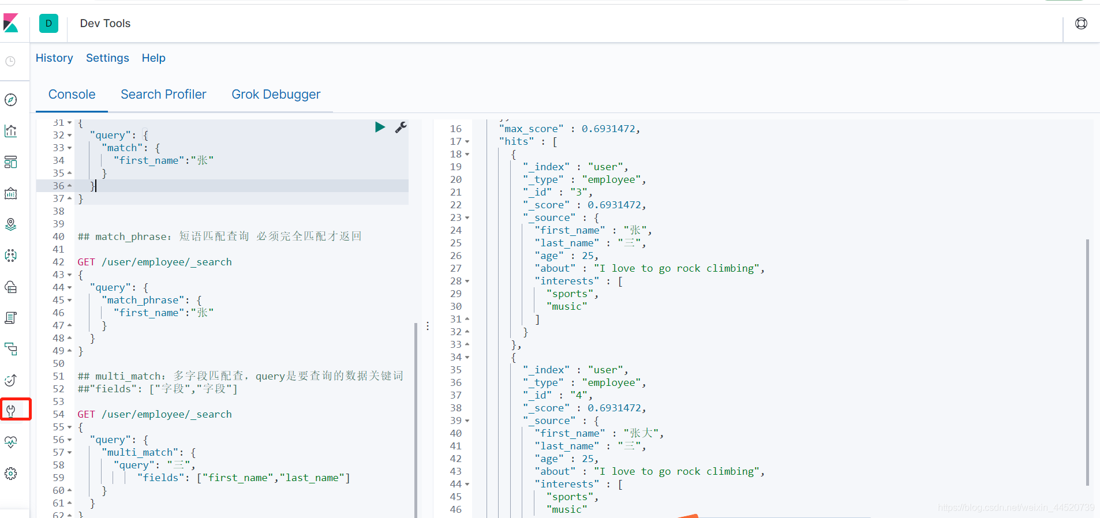This screenshot has width=1100, height=518.
Task: Click the Dev Tools page title
Action: [x=105, y=23]
